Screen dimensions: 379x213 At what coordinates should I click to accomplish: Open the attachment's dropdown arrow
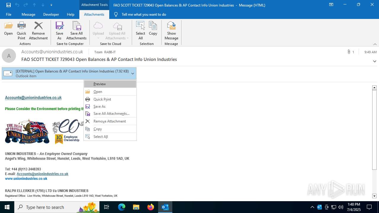133,73
